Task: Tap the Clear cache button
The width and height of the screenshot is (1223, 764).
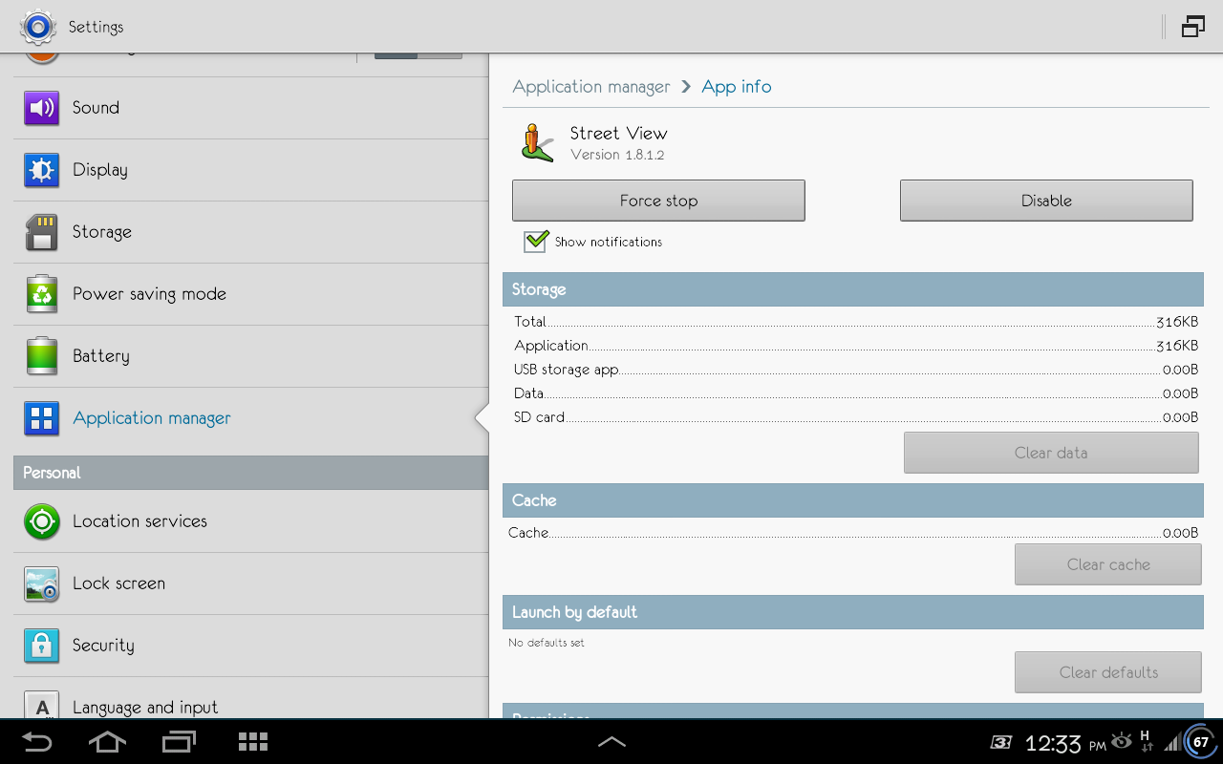Action: pyautogui.click(x=1108, y=564)
